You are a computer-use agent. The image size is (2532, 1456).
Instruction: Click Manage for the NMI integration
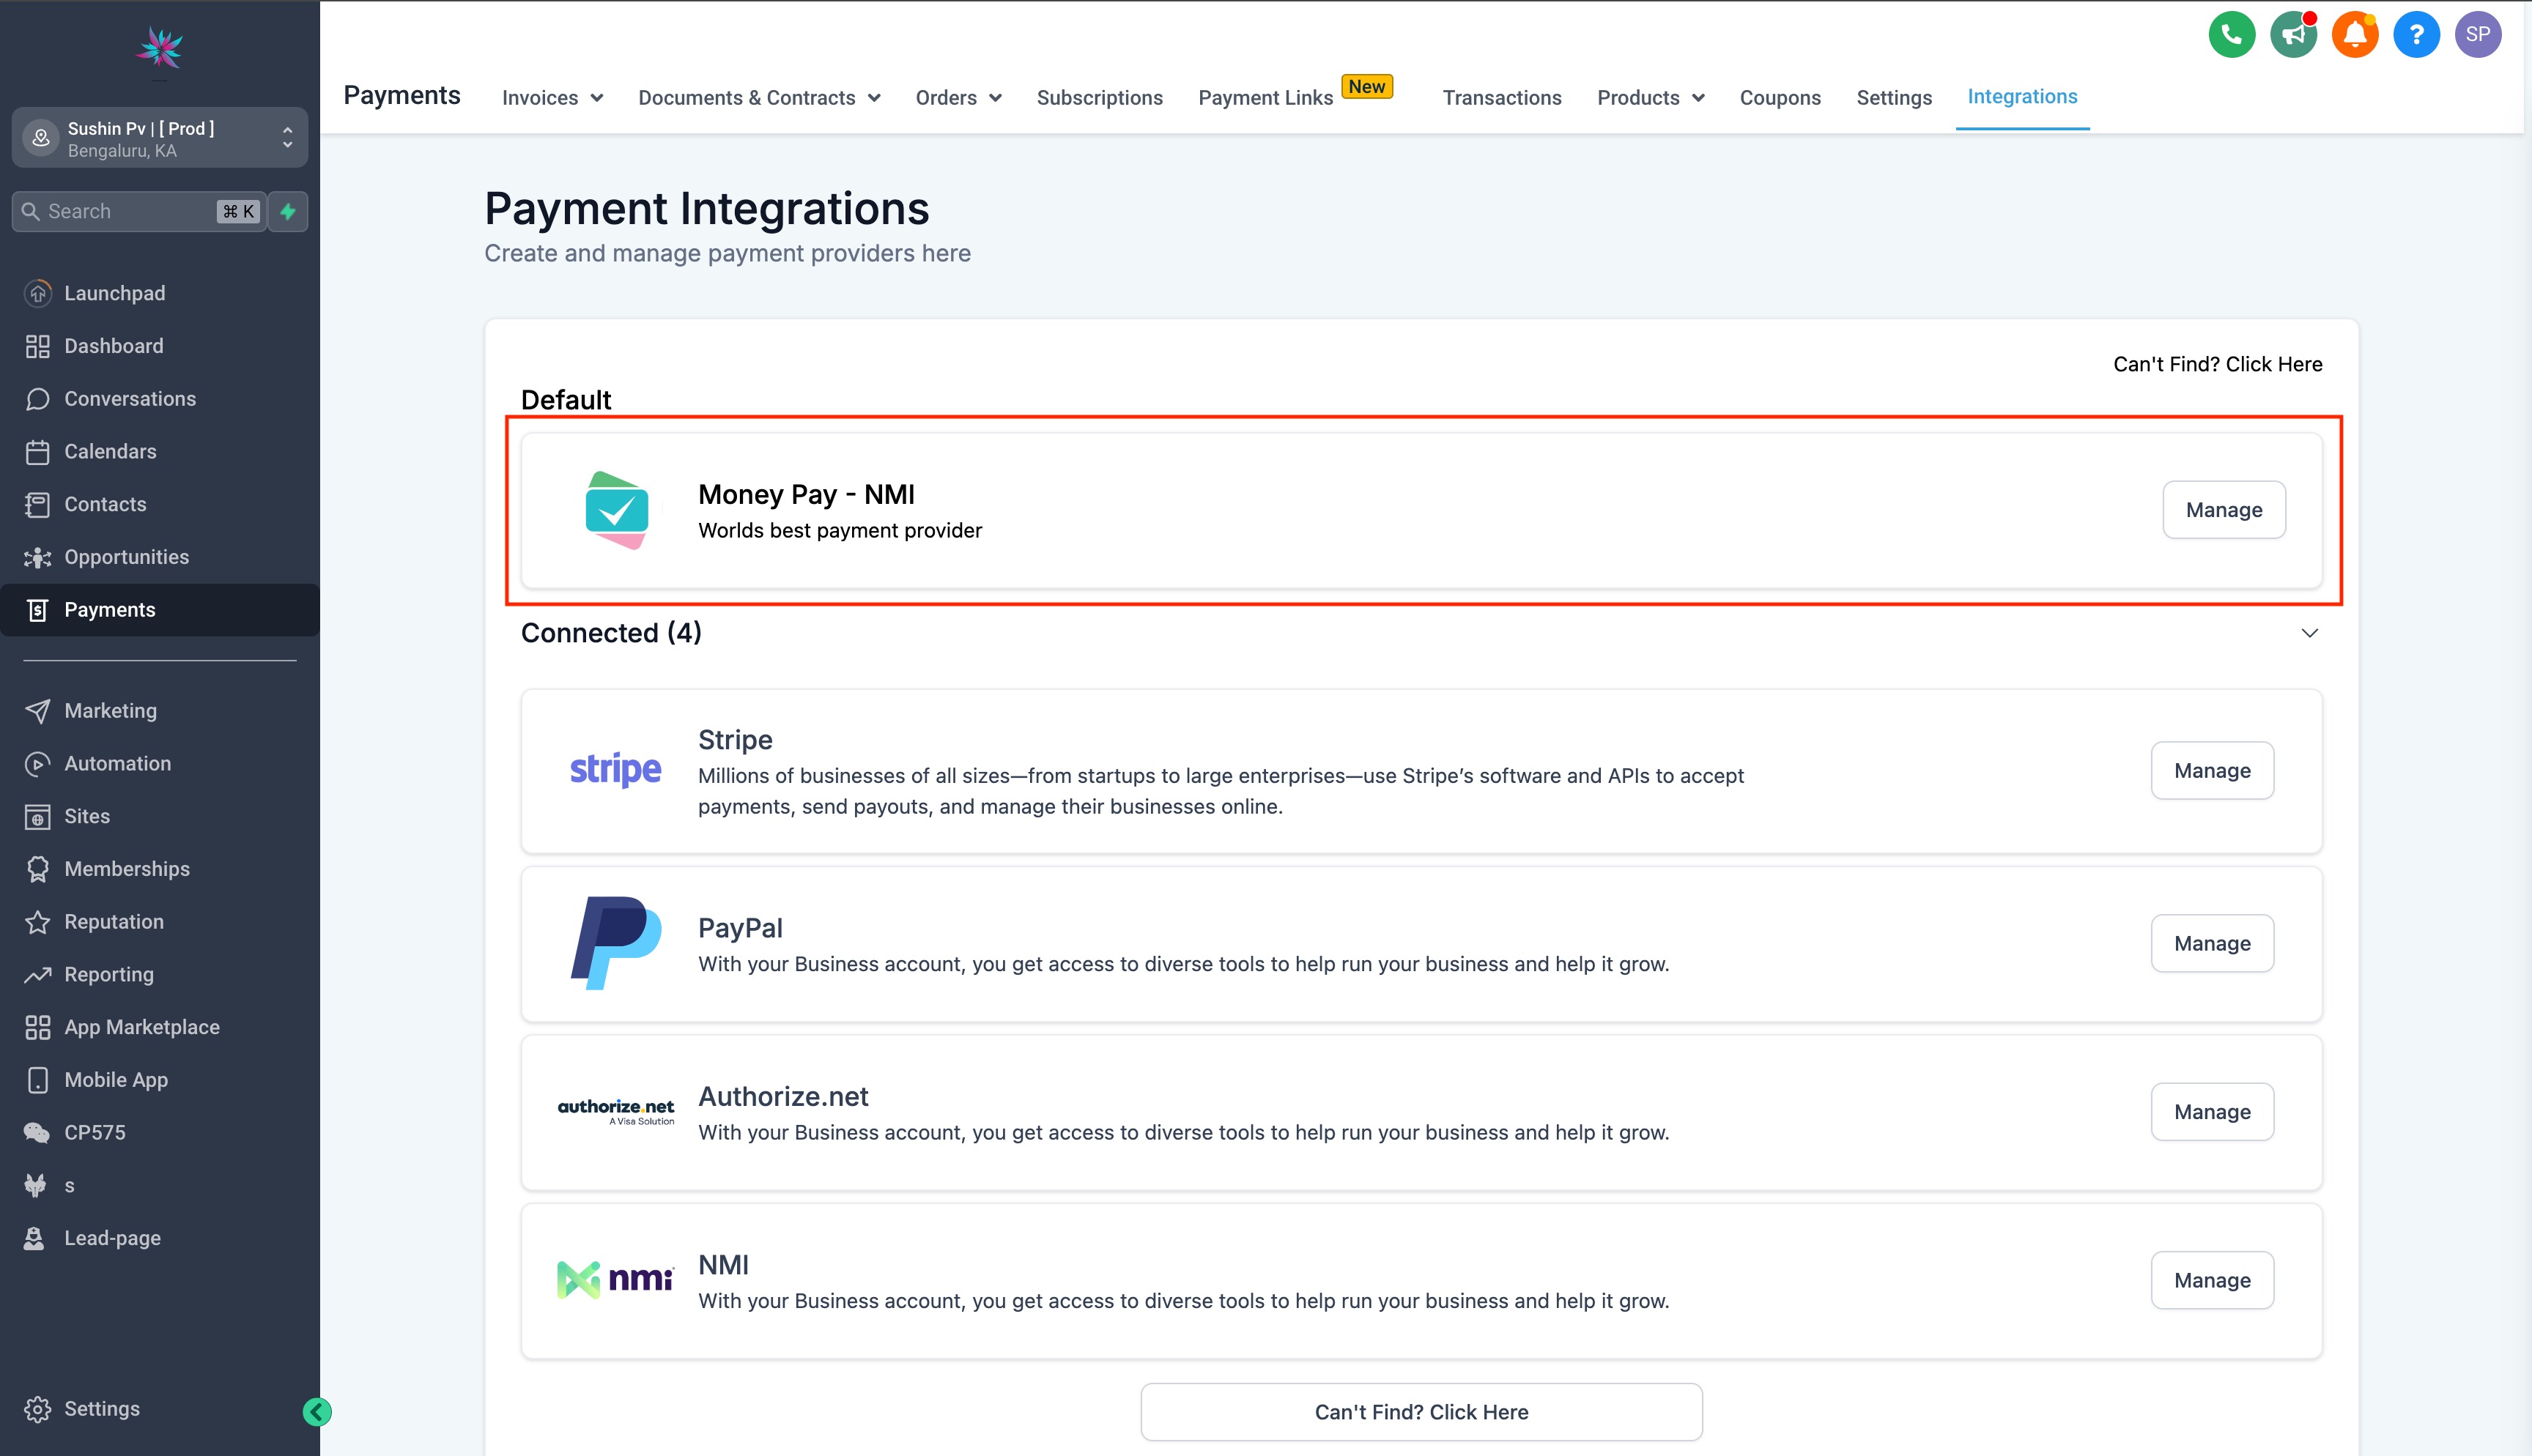pyautogui.click(x=2212, y=1281)
